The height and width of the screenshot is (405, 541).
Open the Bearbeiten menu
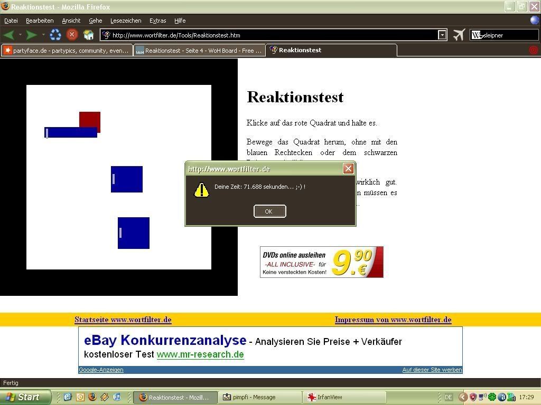[x=40, y=21]
